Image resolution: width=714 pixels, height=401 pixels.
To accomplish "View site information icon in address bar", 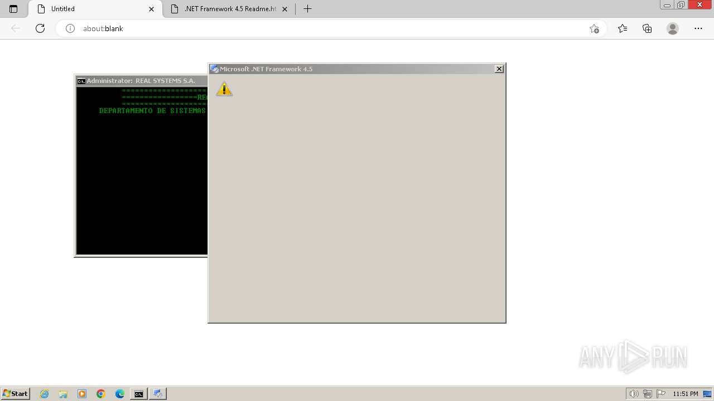I will [70, 28].
